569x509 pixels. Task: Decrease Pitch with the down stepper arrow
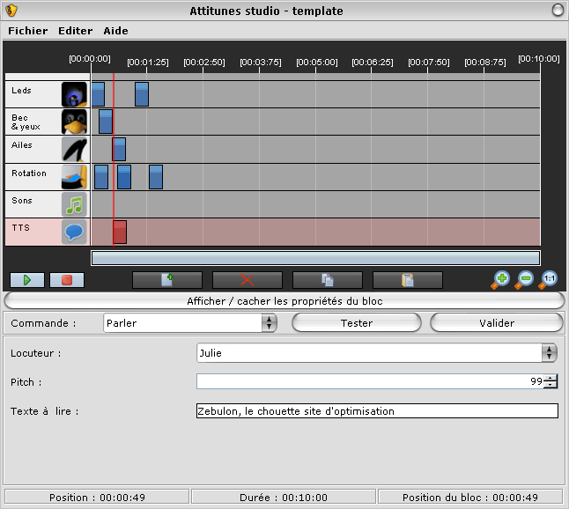point(551,385)
